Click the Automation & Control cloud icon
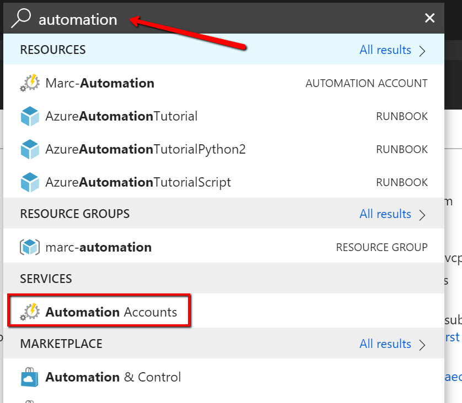Screen dimensions: 462x403 (x=29, y=377)
